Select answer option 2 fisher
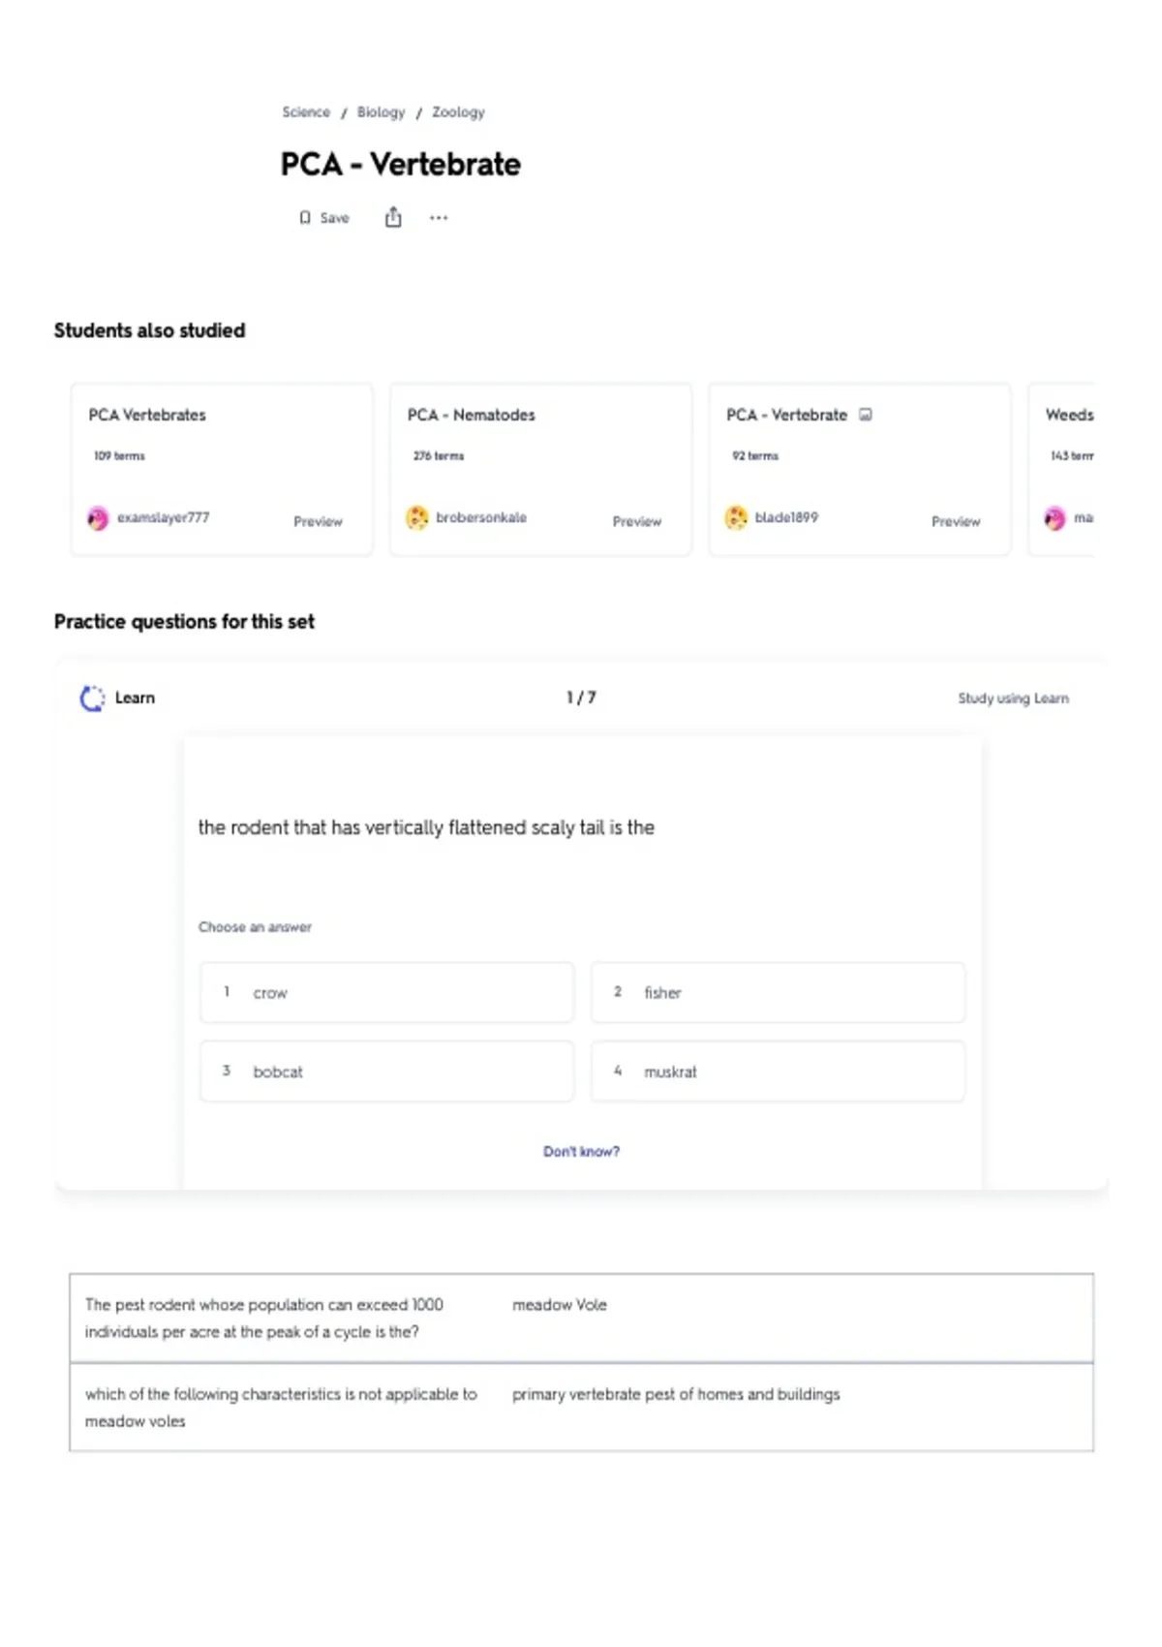 click(x=778, y=992)
